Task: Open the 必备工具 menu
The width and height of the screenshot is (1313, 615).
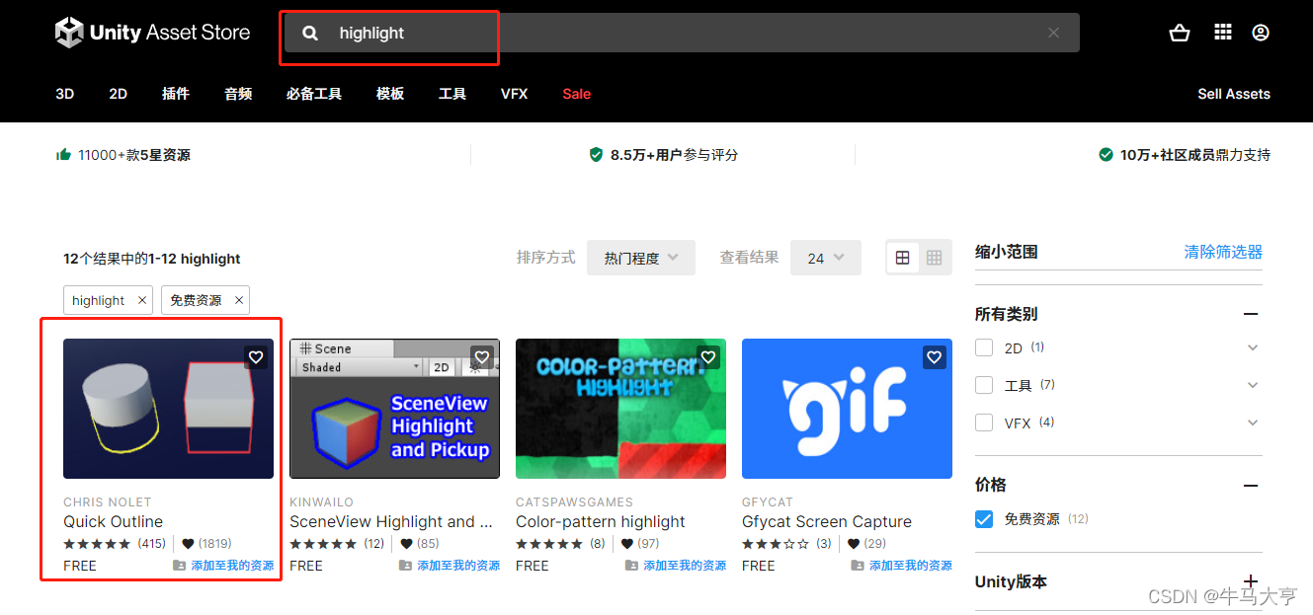Action: (x=314, y=94)
